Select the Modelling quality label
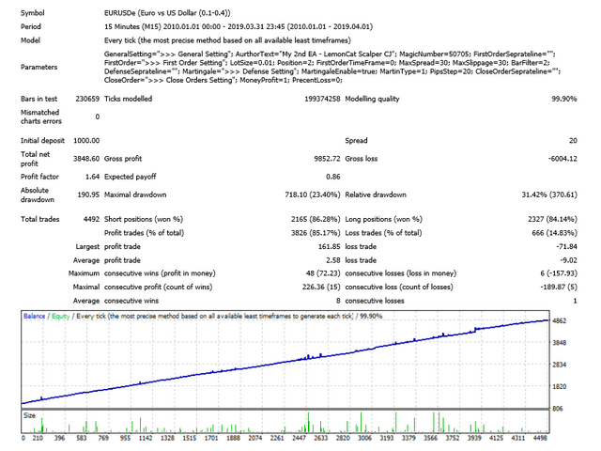601x451 pixels. (x=372, y=99)
